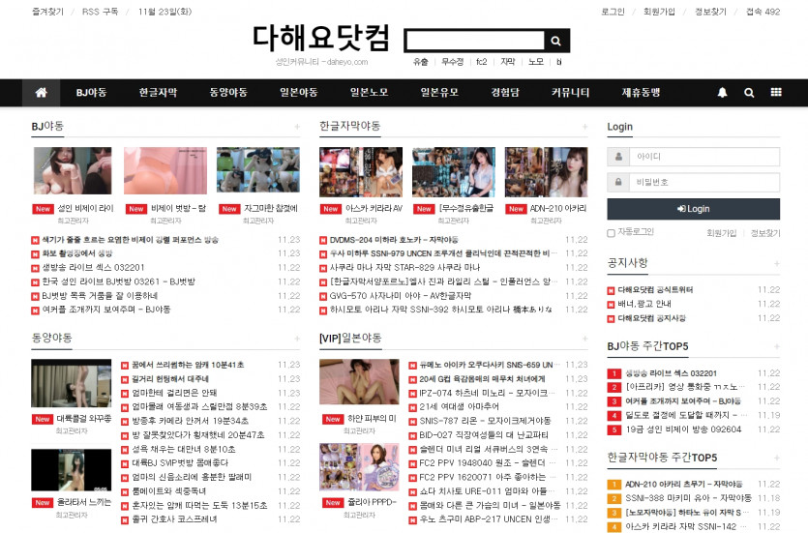The width and height of the screenshot is (808, 533).
Task: Select the 제휴동맹 menu item
Action: pyautogui.click(x=642, y=93)
